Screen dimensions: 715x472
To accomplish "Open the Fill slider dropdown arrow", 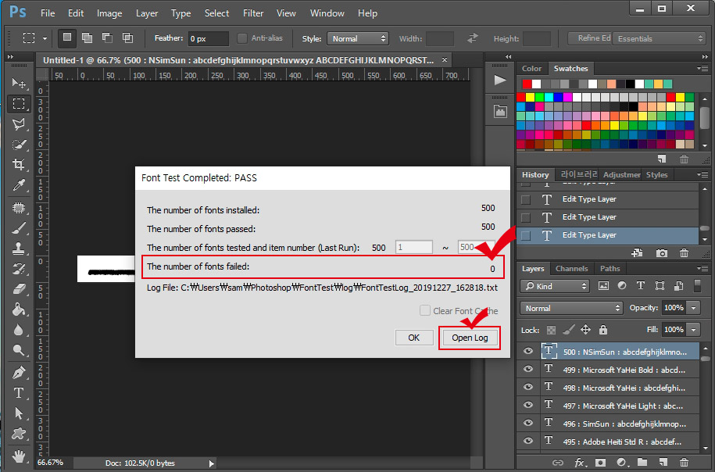I will click(x=694, y=329).
